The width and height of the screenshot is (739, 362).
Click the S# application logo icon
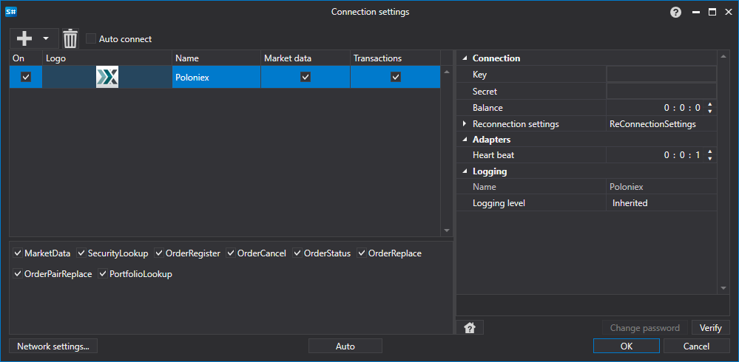point(11,12)
